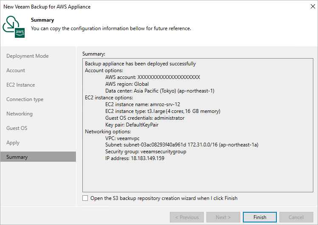
Task: Open the Deployment Mode step
Action: click(x=27, y=56)
